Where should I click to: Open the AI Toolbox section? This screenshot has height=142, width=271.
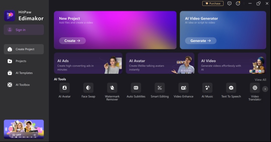[x=24, y=85]
